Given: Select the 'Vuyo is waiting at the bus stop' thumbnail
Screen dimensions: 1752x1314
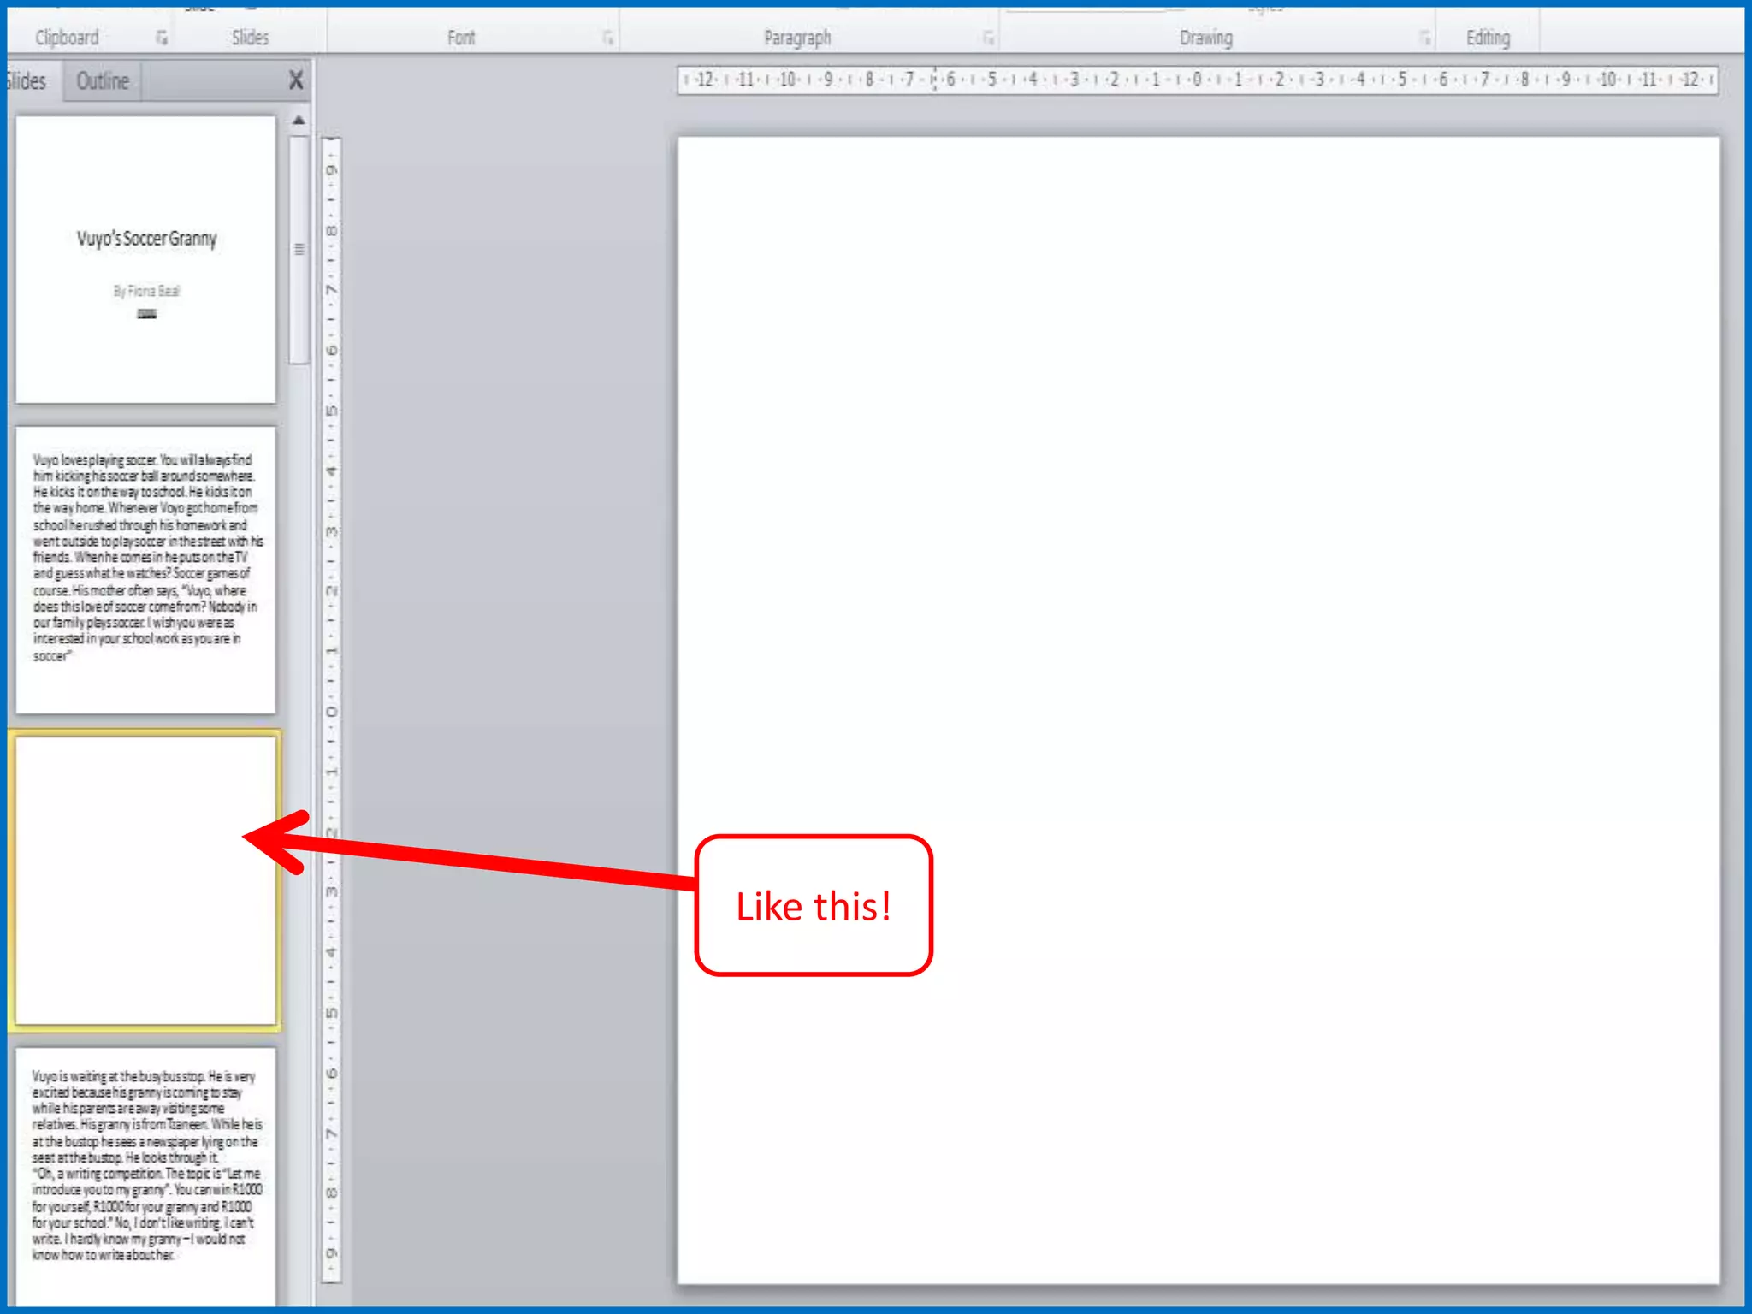Looking at the screenshot, I should 146,1172.
